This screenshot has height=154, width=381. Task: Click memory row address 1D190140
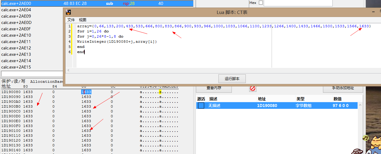tap(11, 150)
